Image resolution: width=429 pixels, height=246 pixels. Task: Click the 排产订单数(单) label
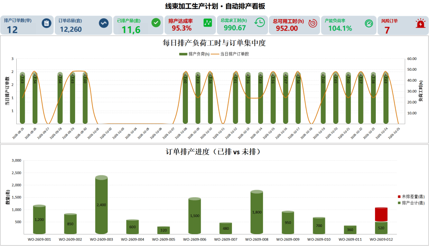(18, 21)
